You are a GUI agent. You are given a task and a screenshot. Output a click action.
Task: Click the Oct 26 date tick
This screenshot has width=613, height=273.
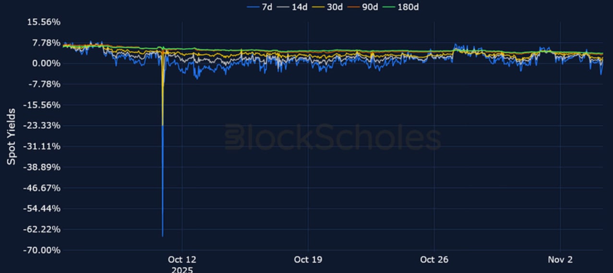[x=434, y=260]
